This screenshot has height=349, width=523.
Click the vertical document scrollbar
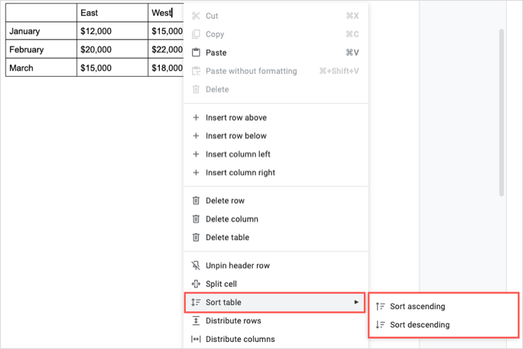tap(501, 112)
